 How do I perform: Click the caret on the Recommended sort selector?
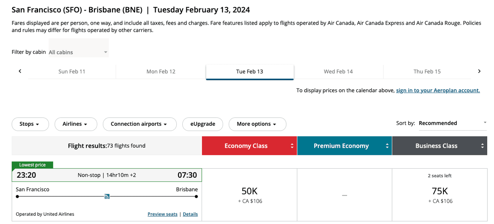[x=485, y=123]
